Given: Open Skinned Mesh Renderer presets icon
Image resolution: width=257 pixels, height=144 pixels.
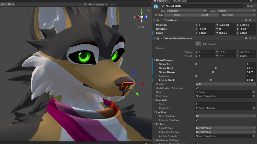Looking at the screenshot, I should pyautogui.click(x=250, y=38).
